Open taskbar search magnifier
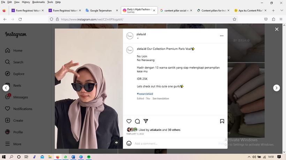286x160 pixels. point(11,157)
